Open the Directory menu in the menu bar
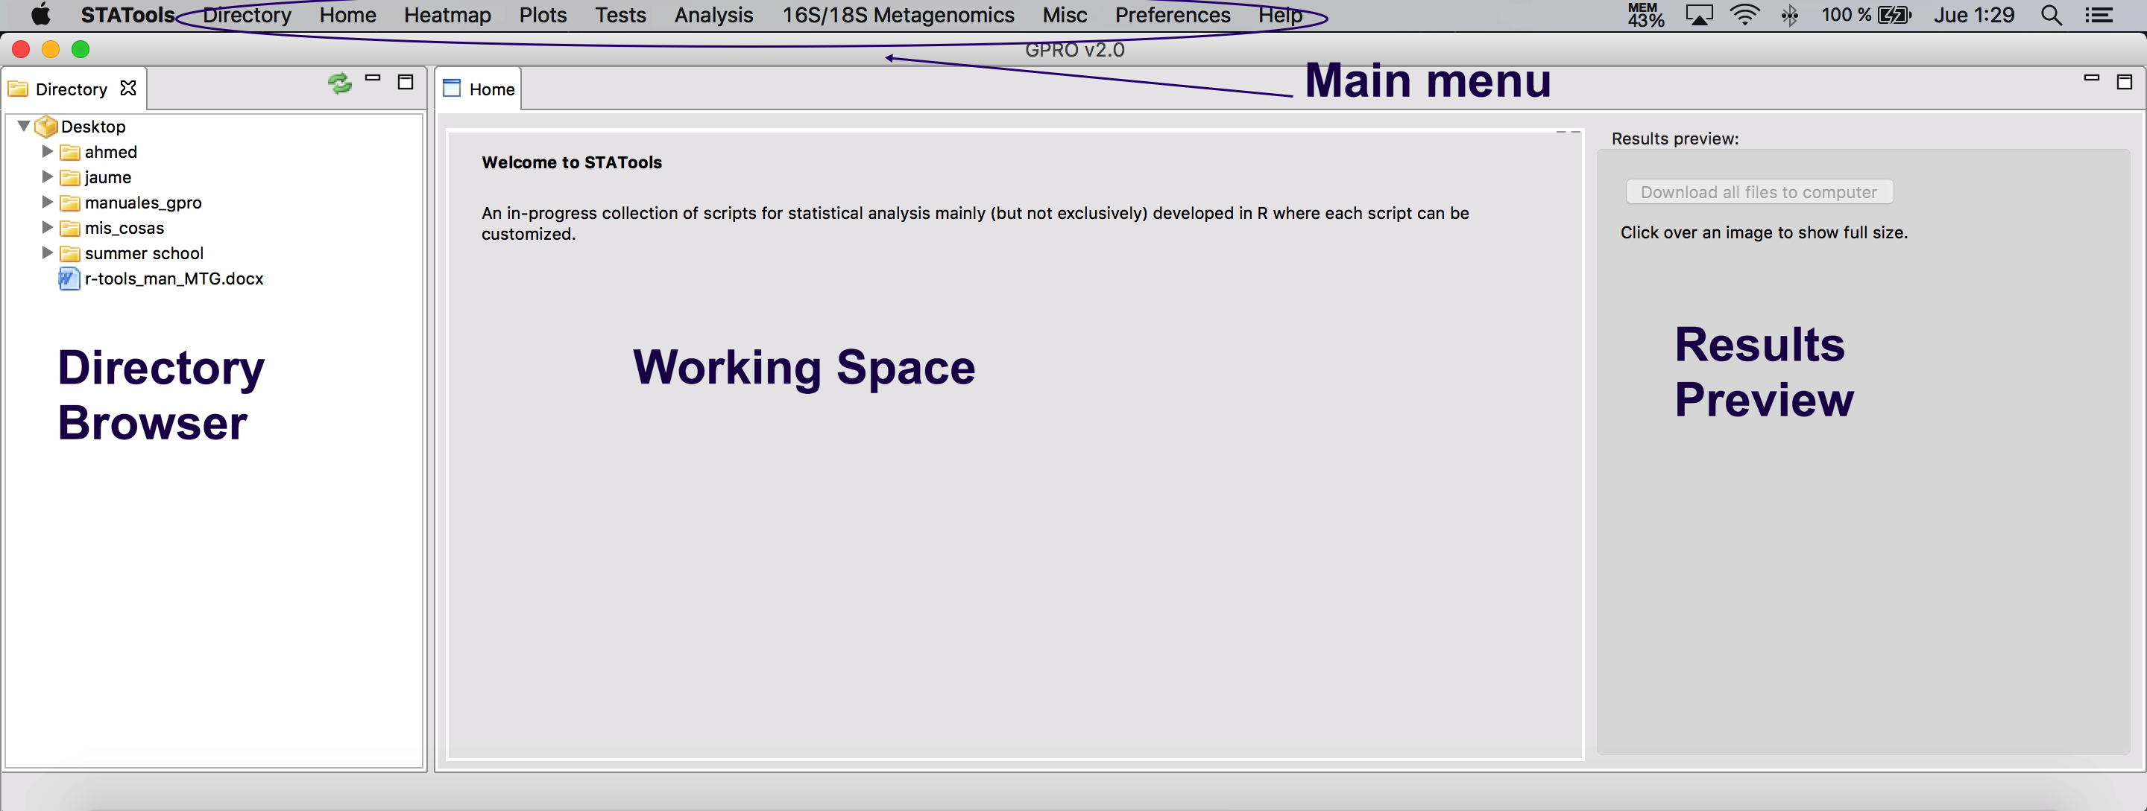 click(247, 15)
